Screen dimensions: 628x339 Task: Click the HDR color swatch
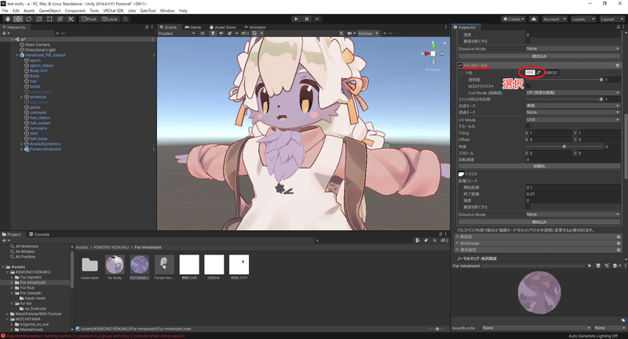(x=529, y=73)
